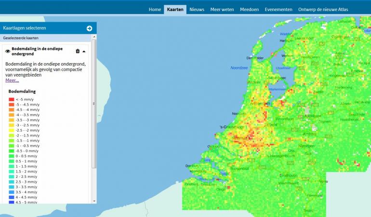Image resolution: width=371 pixels, height=217 pixels.
Task: Click Groningen on the map
Action: [341, 37]
